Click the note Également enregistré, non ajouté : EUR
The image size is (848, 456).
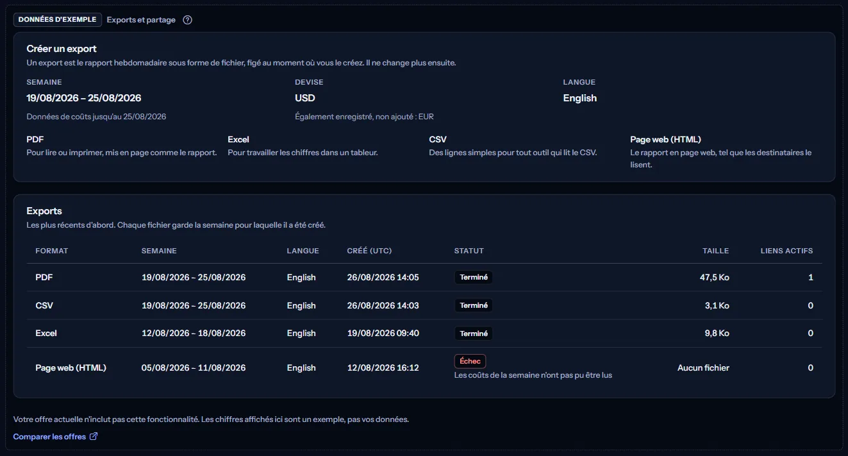pos(364,117)
